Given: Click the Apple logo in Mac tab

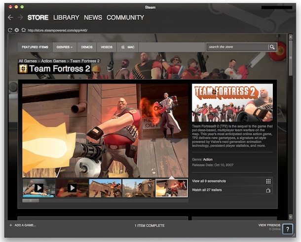Looking at the screenshot, I should [123, 47].
